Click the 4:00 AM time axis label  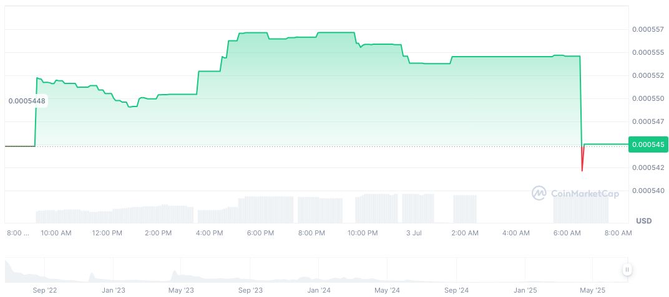click(516, 233)
